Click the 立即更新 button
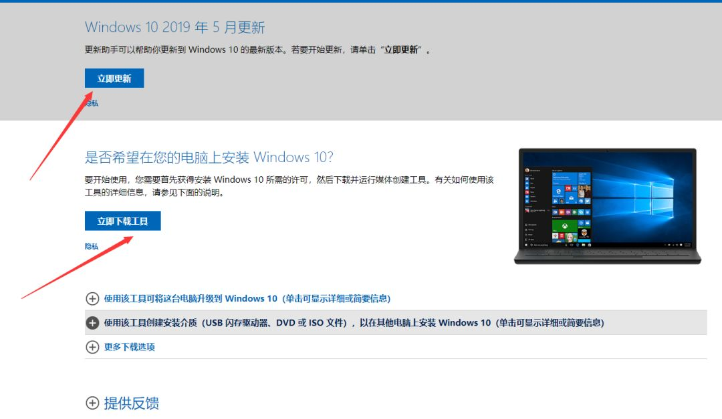The image size is (722, 419). tap(114, 78)
